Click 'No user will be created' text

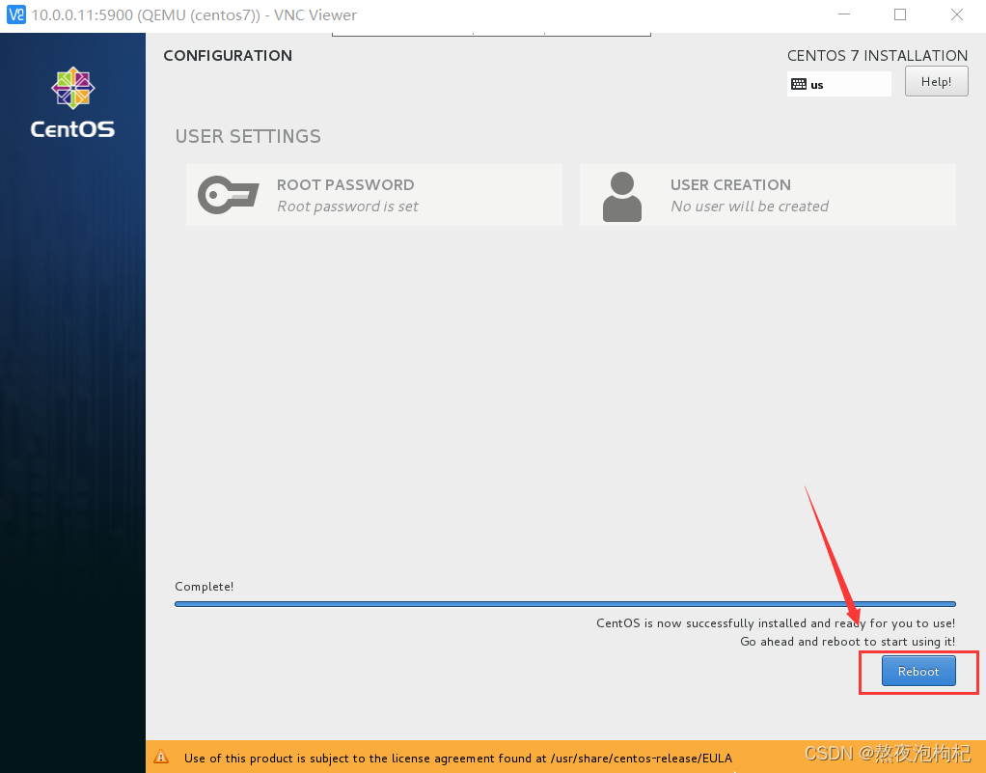point(750,207)
